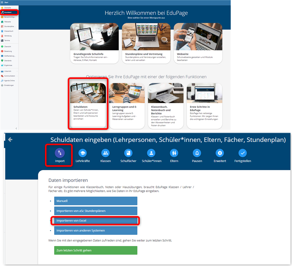Click Importieren von anderen Systemen
This screenshot has height=266, width=292.
[x=96, y=231]
